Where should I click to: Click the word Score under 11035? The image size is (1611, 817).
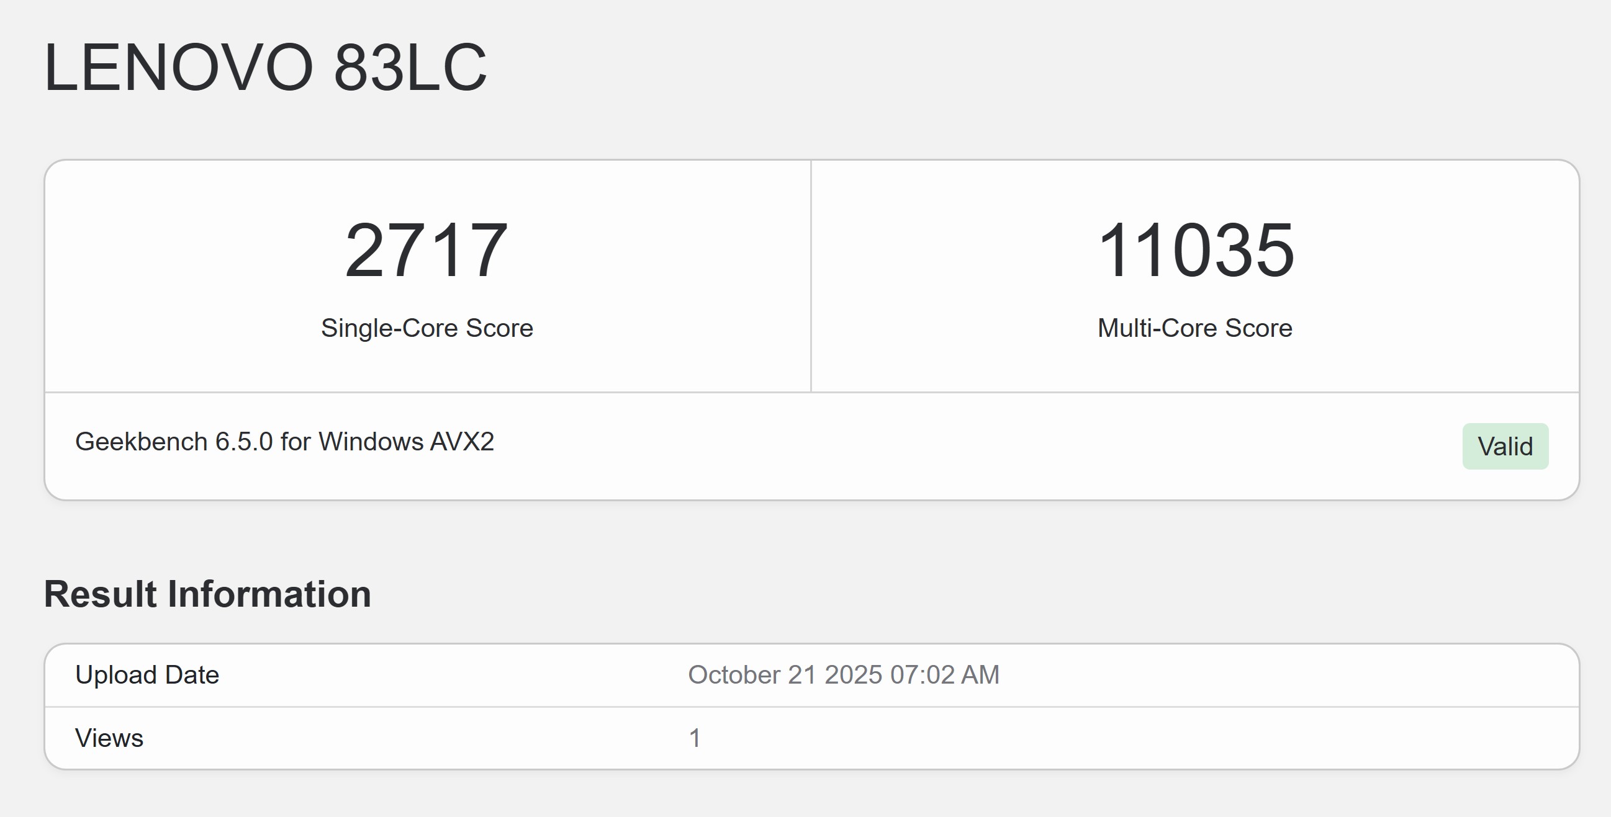[x=1258, y=328]
